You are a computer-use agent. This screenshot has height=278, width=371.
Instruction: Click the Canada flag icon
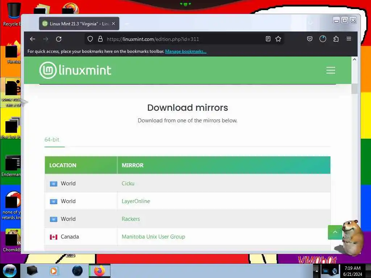click(x=54, y=237)
